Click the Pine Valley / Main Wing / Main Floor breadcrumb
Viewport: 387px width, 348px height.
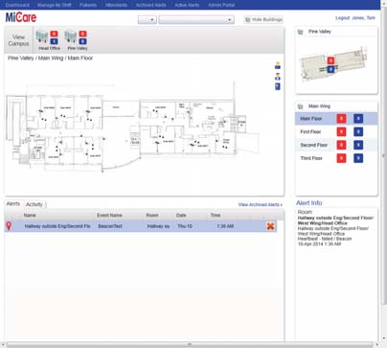51,58
